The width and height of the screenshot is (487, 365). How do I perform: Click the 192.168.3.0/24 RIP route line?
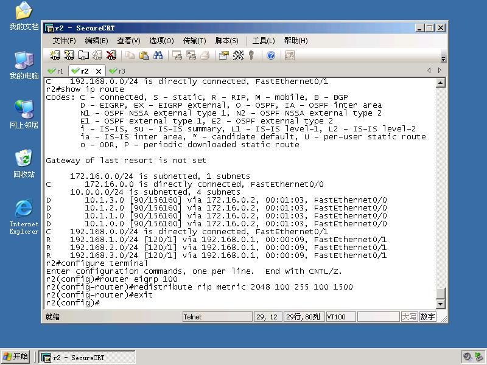[216, 255]
